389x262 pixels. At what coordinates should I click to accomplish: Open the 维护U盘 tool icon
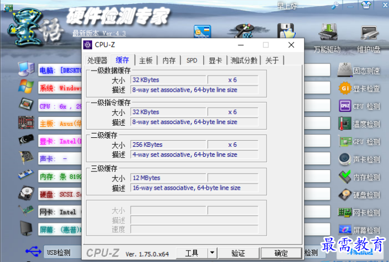tap(369, 33)
